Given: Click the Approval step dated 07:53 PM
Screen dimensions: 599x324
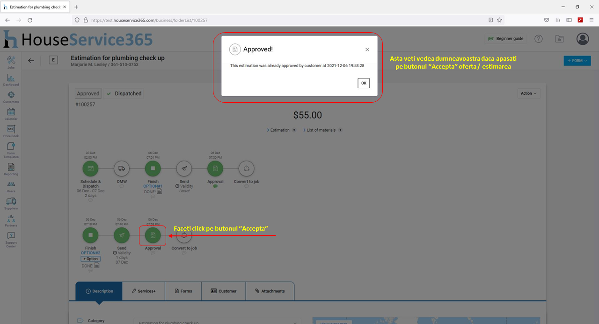Looking at the screenshot, I should (x=153, y=235).
